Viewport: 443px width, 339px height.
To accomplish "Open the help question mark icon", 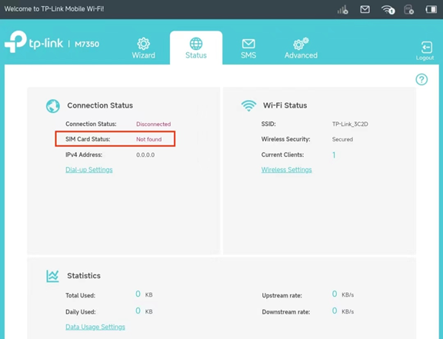I will 421,79.
